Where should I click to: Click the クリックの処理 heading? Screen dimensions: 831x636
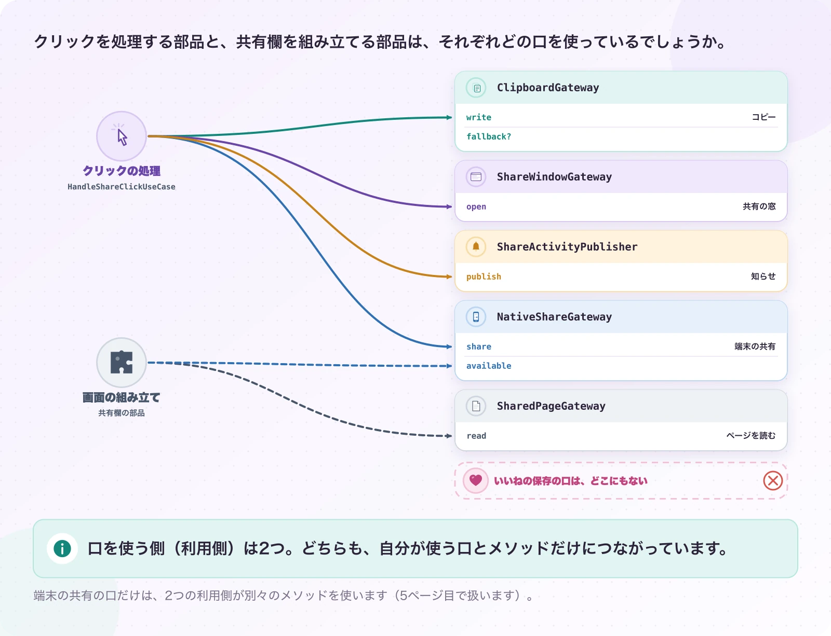pyautogui.click(x=122, y=171)
